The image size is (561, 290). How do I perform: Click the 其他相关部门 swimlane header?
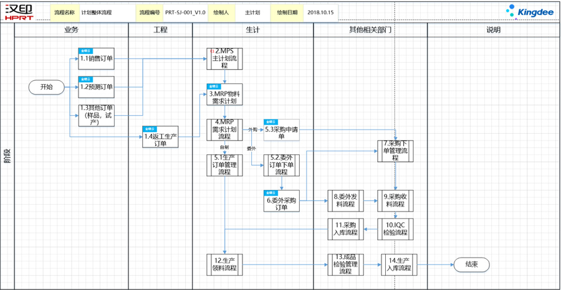tap(370, 30)
